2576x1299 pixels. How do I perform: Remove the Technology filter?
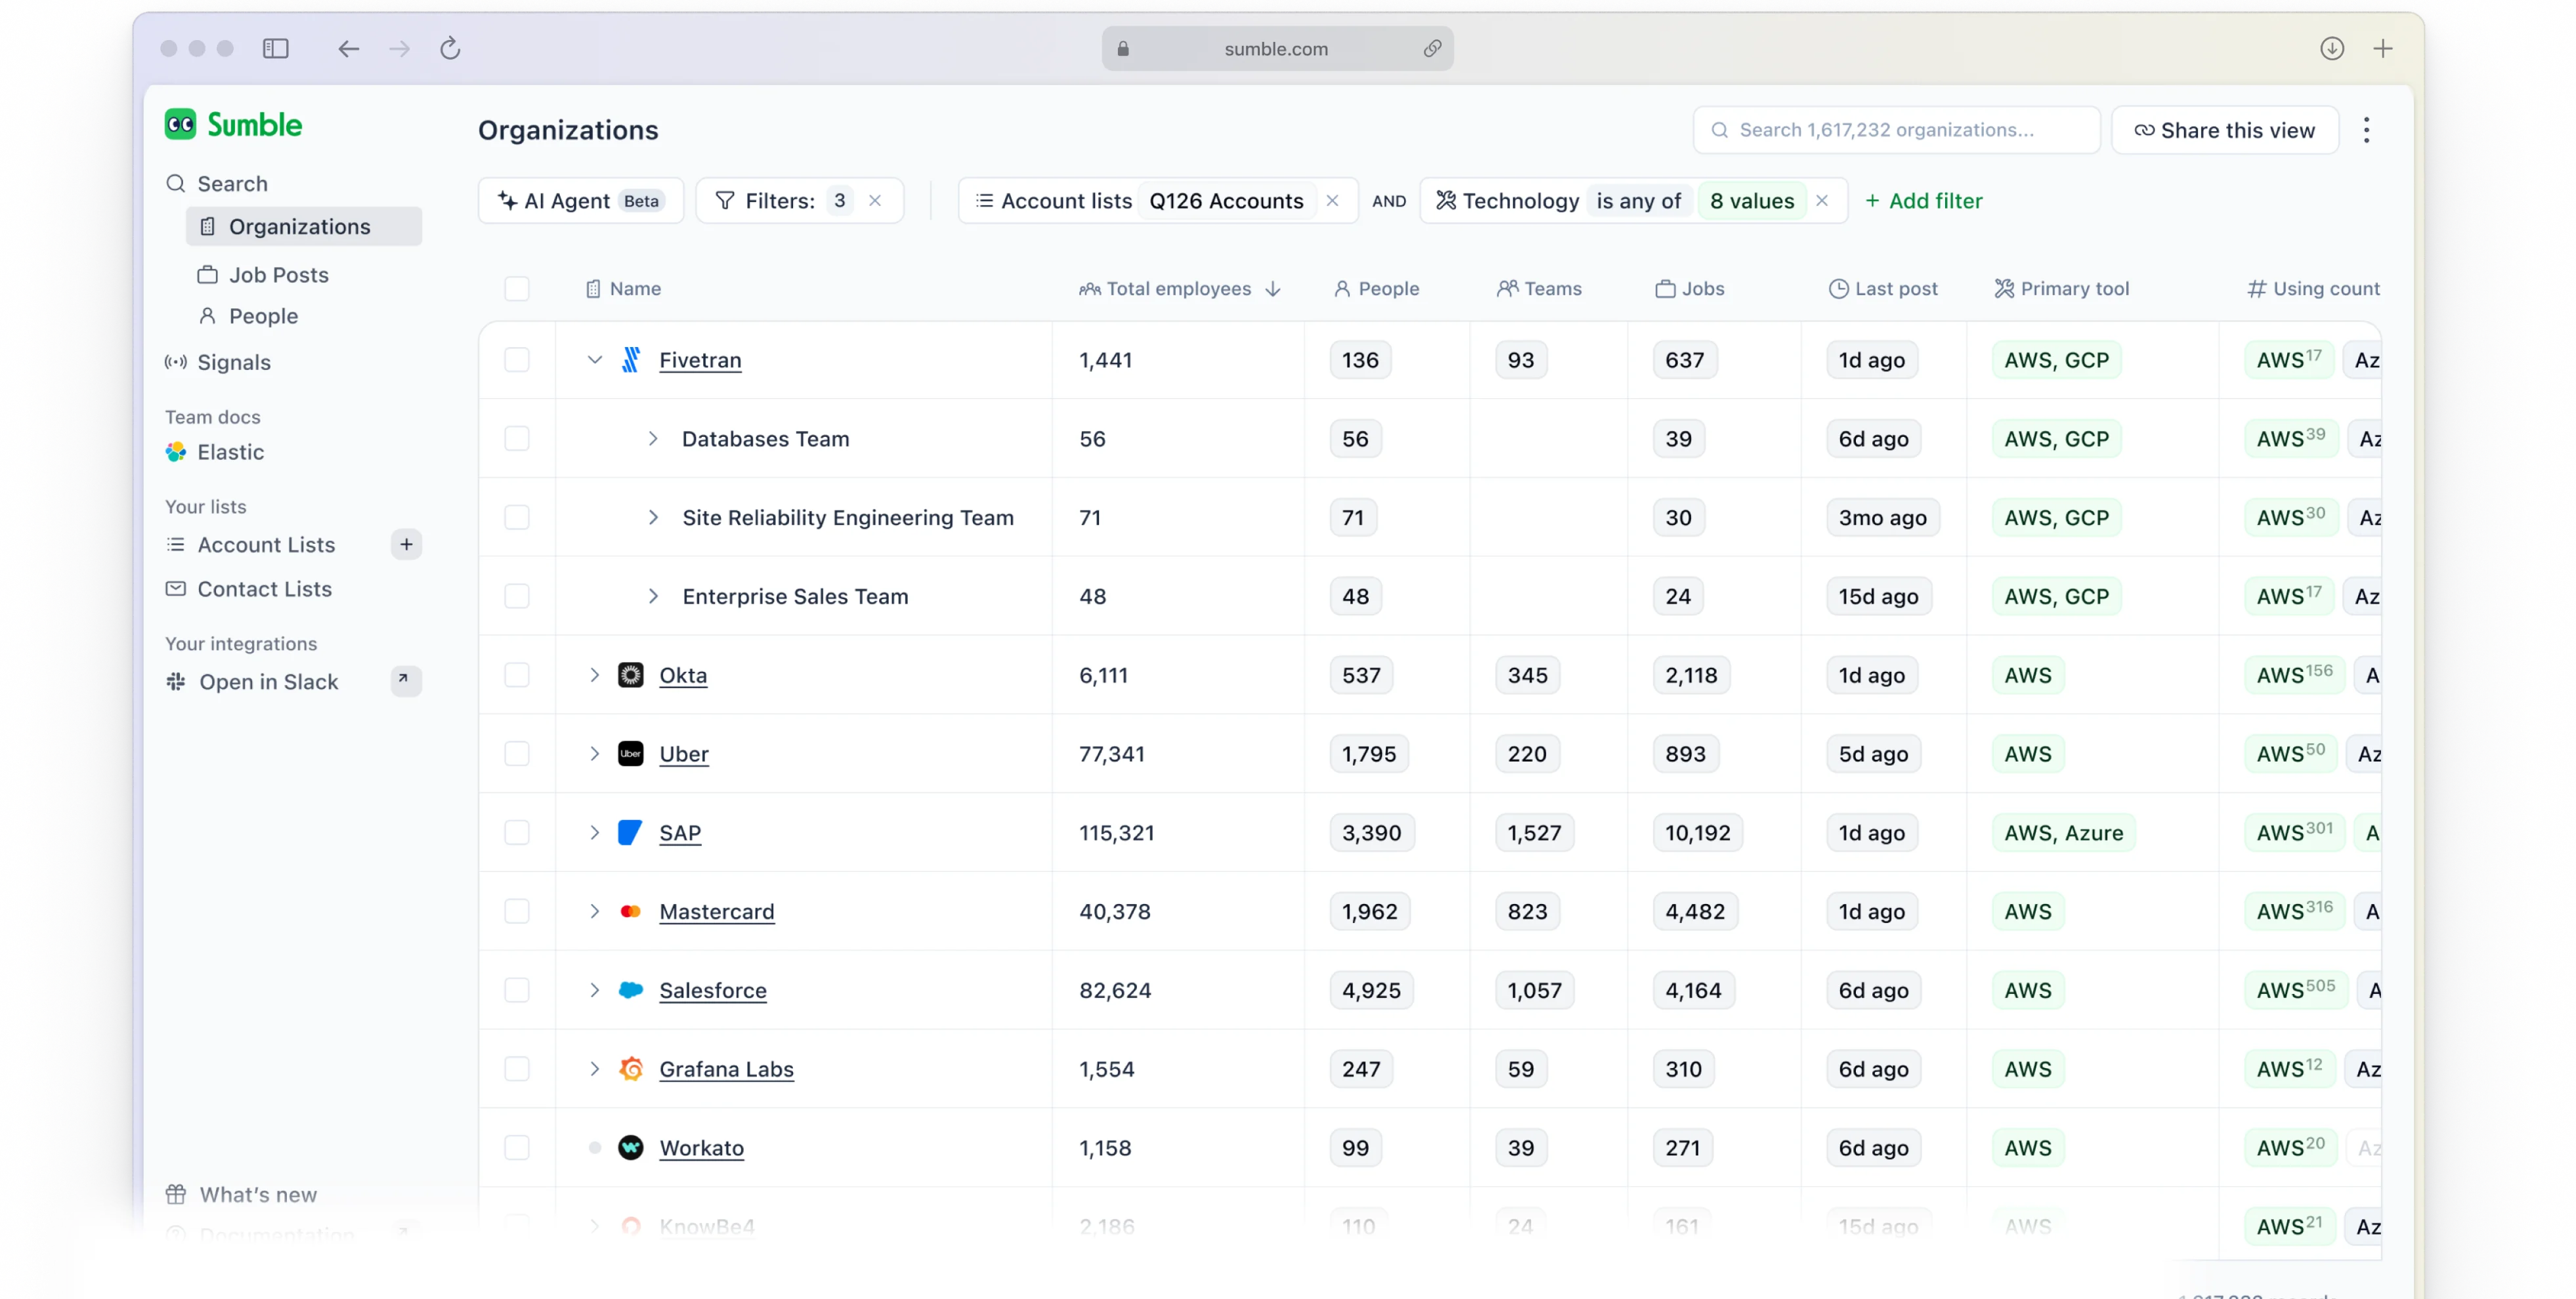[1822, 201]
